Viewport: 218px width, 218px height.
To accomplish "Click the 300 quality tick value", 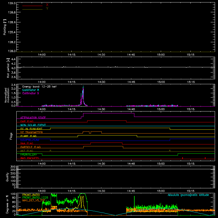I will (13, 167).
